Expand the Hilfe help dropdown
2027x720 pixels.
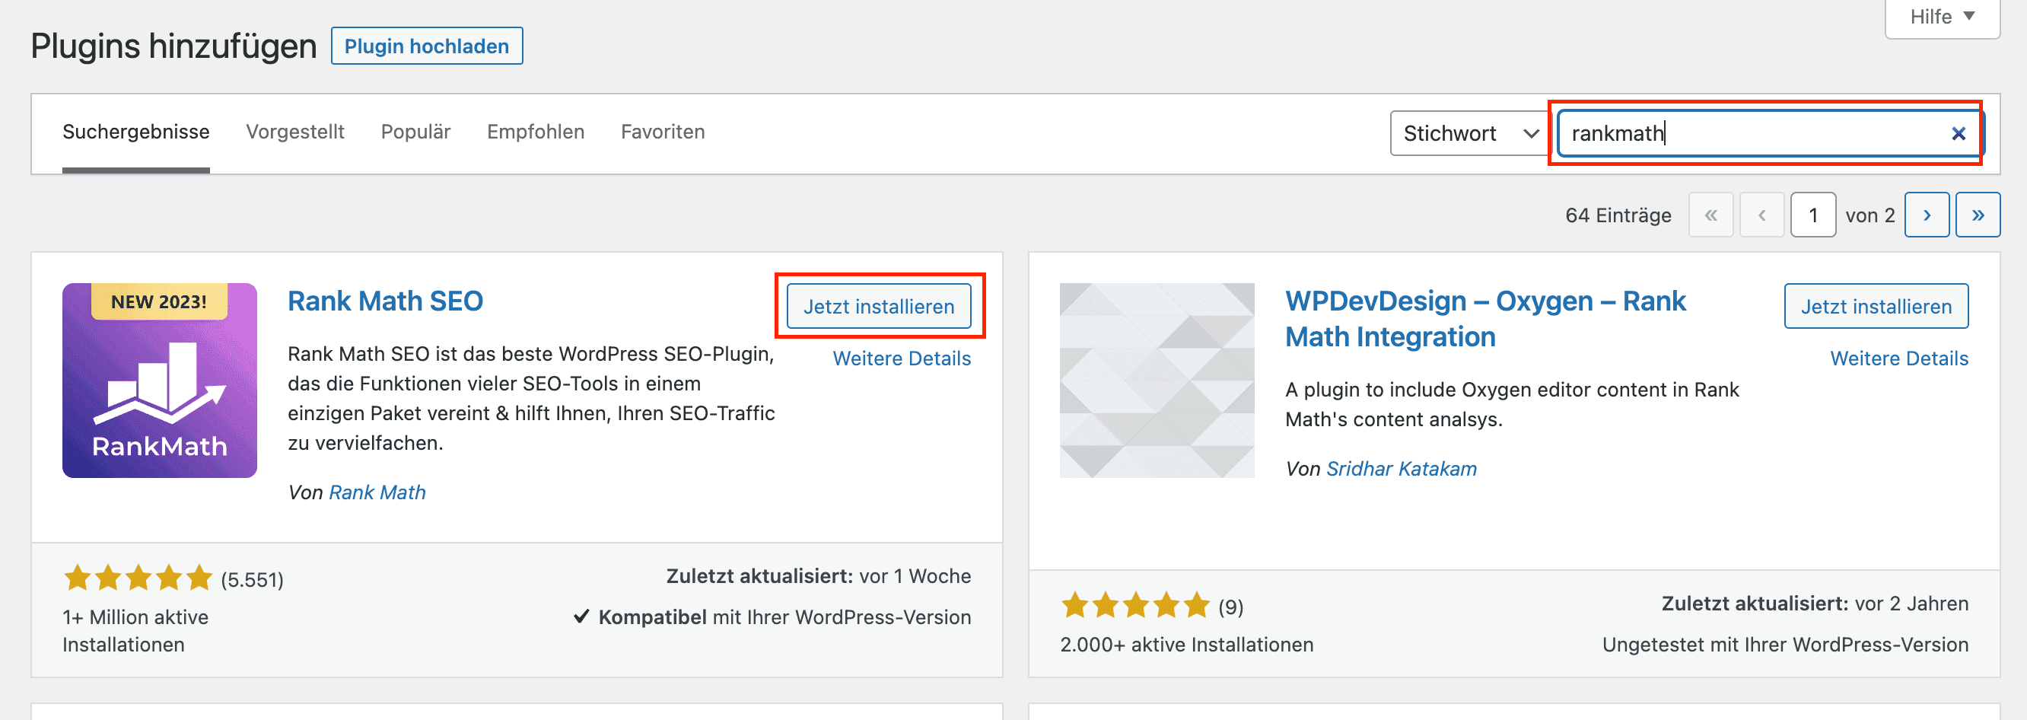(1942, 17)
